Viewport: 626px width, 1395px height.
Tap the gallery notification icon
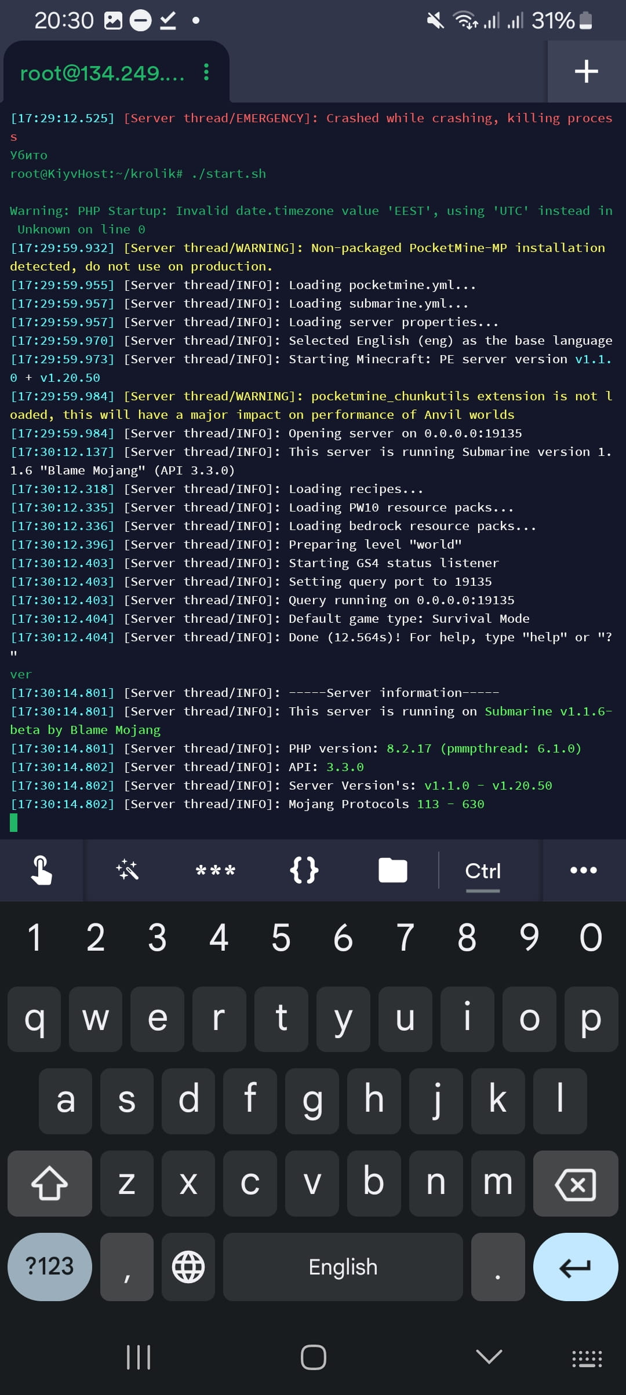[113, 21]
